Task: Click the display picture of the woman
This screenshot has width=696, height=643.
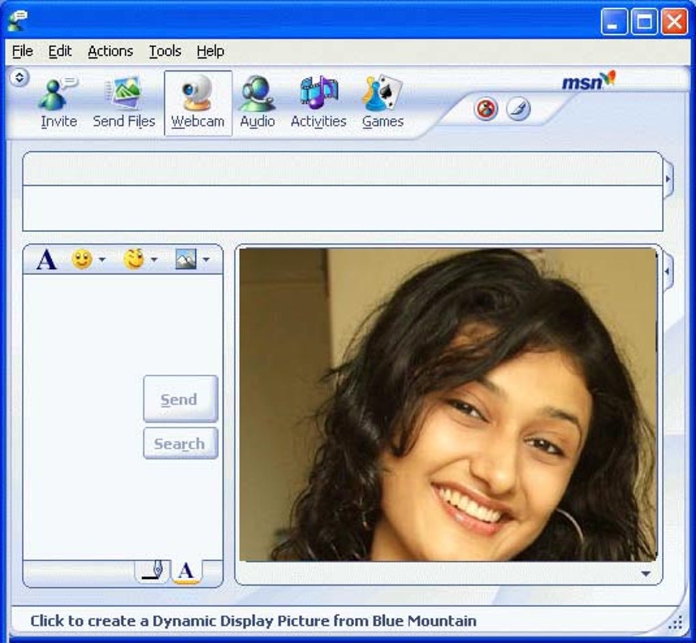Action: tap(448, 405)
